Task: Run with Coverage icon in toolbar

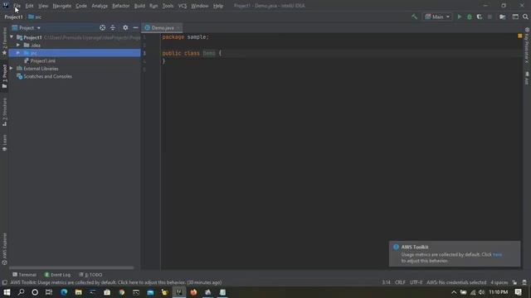Action: pyautogui.click(x=480, y=17)
